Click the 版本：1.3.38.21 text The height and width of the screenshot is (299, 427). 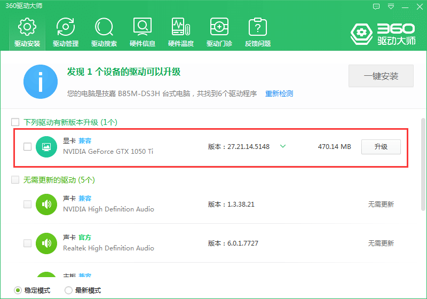tap(231, 204)
